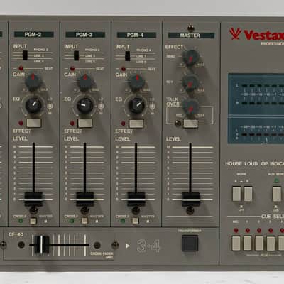This screenshot has width=284, height=284.
Task: Select cue button 1
Action: pos(248,244)
